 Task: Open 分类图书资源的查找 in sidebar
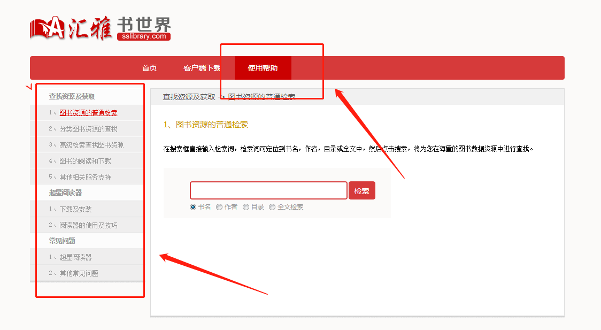point(88,129)
